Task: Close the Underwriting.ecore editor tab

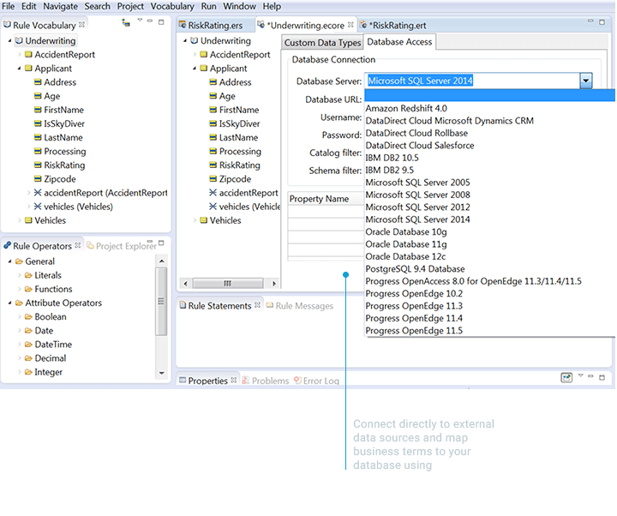Action: 350,24
